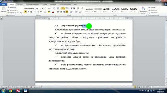Click the multilevel list icon
This screenshot has width=167, height=93.
click(67, 8)
